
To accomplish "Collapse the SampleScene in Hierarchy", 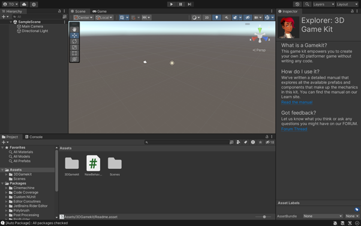I will [11, 22].
